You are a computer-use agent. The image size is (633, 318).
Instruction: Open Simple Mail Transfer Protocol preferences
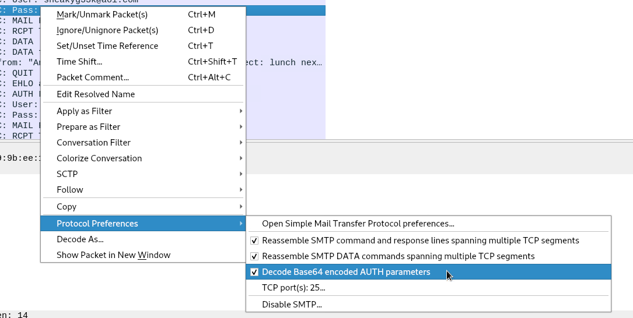point(358,224)
